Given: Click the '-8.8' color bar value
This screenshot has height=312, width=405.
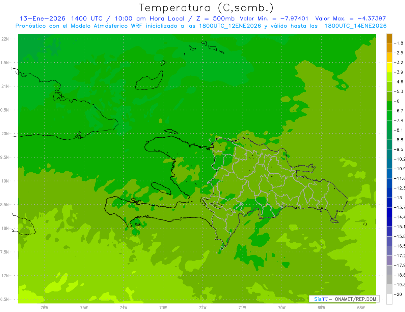Looking at the screenshot, I should point(399,140).
